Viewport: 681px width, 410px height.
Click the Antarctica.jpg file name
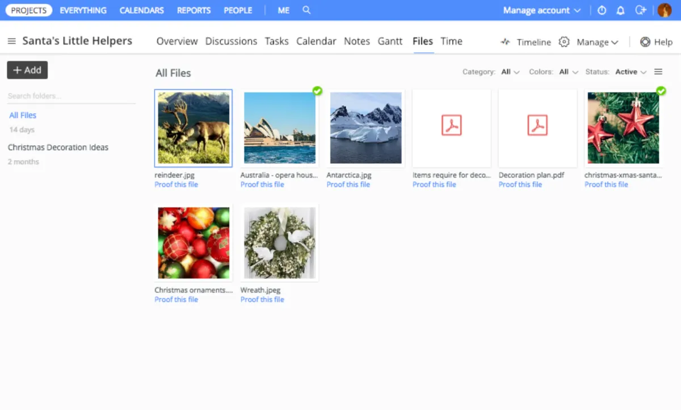click(x=349, y=175)
